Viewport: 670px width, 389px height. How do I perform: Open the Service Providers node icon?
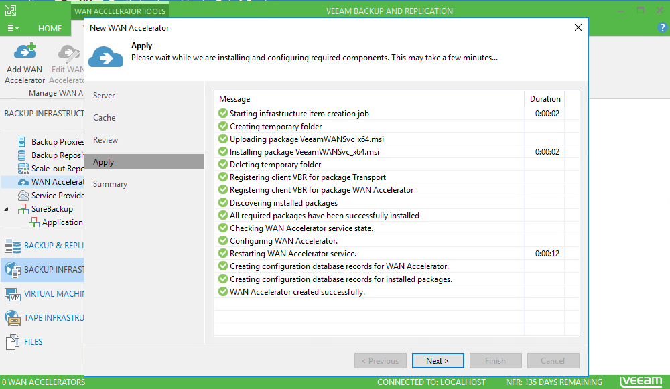(22, 196)
